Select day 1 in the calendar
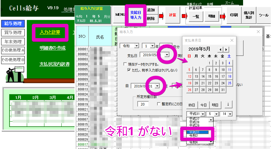Image resolution: width=272 pixels, height=149 pixels. point(209,63)
